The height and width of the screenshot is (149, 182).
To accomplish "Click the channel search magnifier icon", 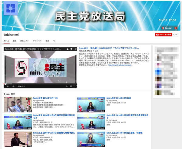I will click(x=54, y=41).
